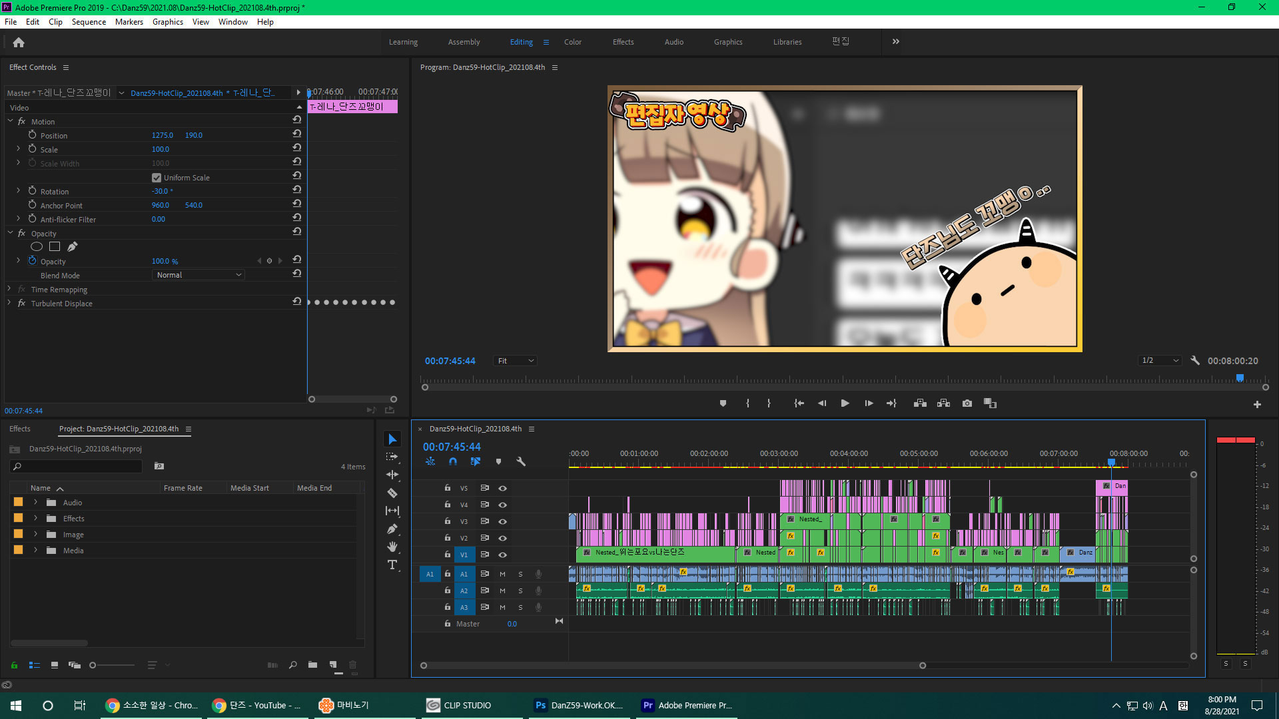Click the program monitor playhead scrubber

tap(1240, 378)
